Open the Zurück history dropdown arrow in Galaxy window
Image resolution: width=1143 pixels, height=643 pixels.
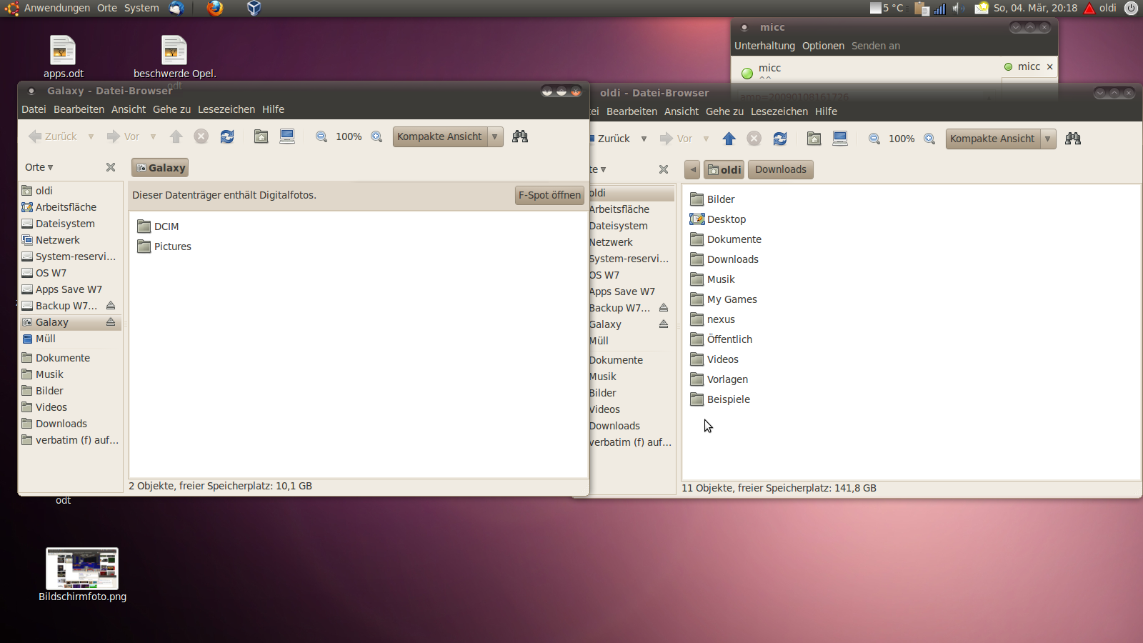[x=91, y=136]
